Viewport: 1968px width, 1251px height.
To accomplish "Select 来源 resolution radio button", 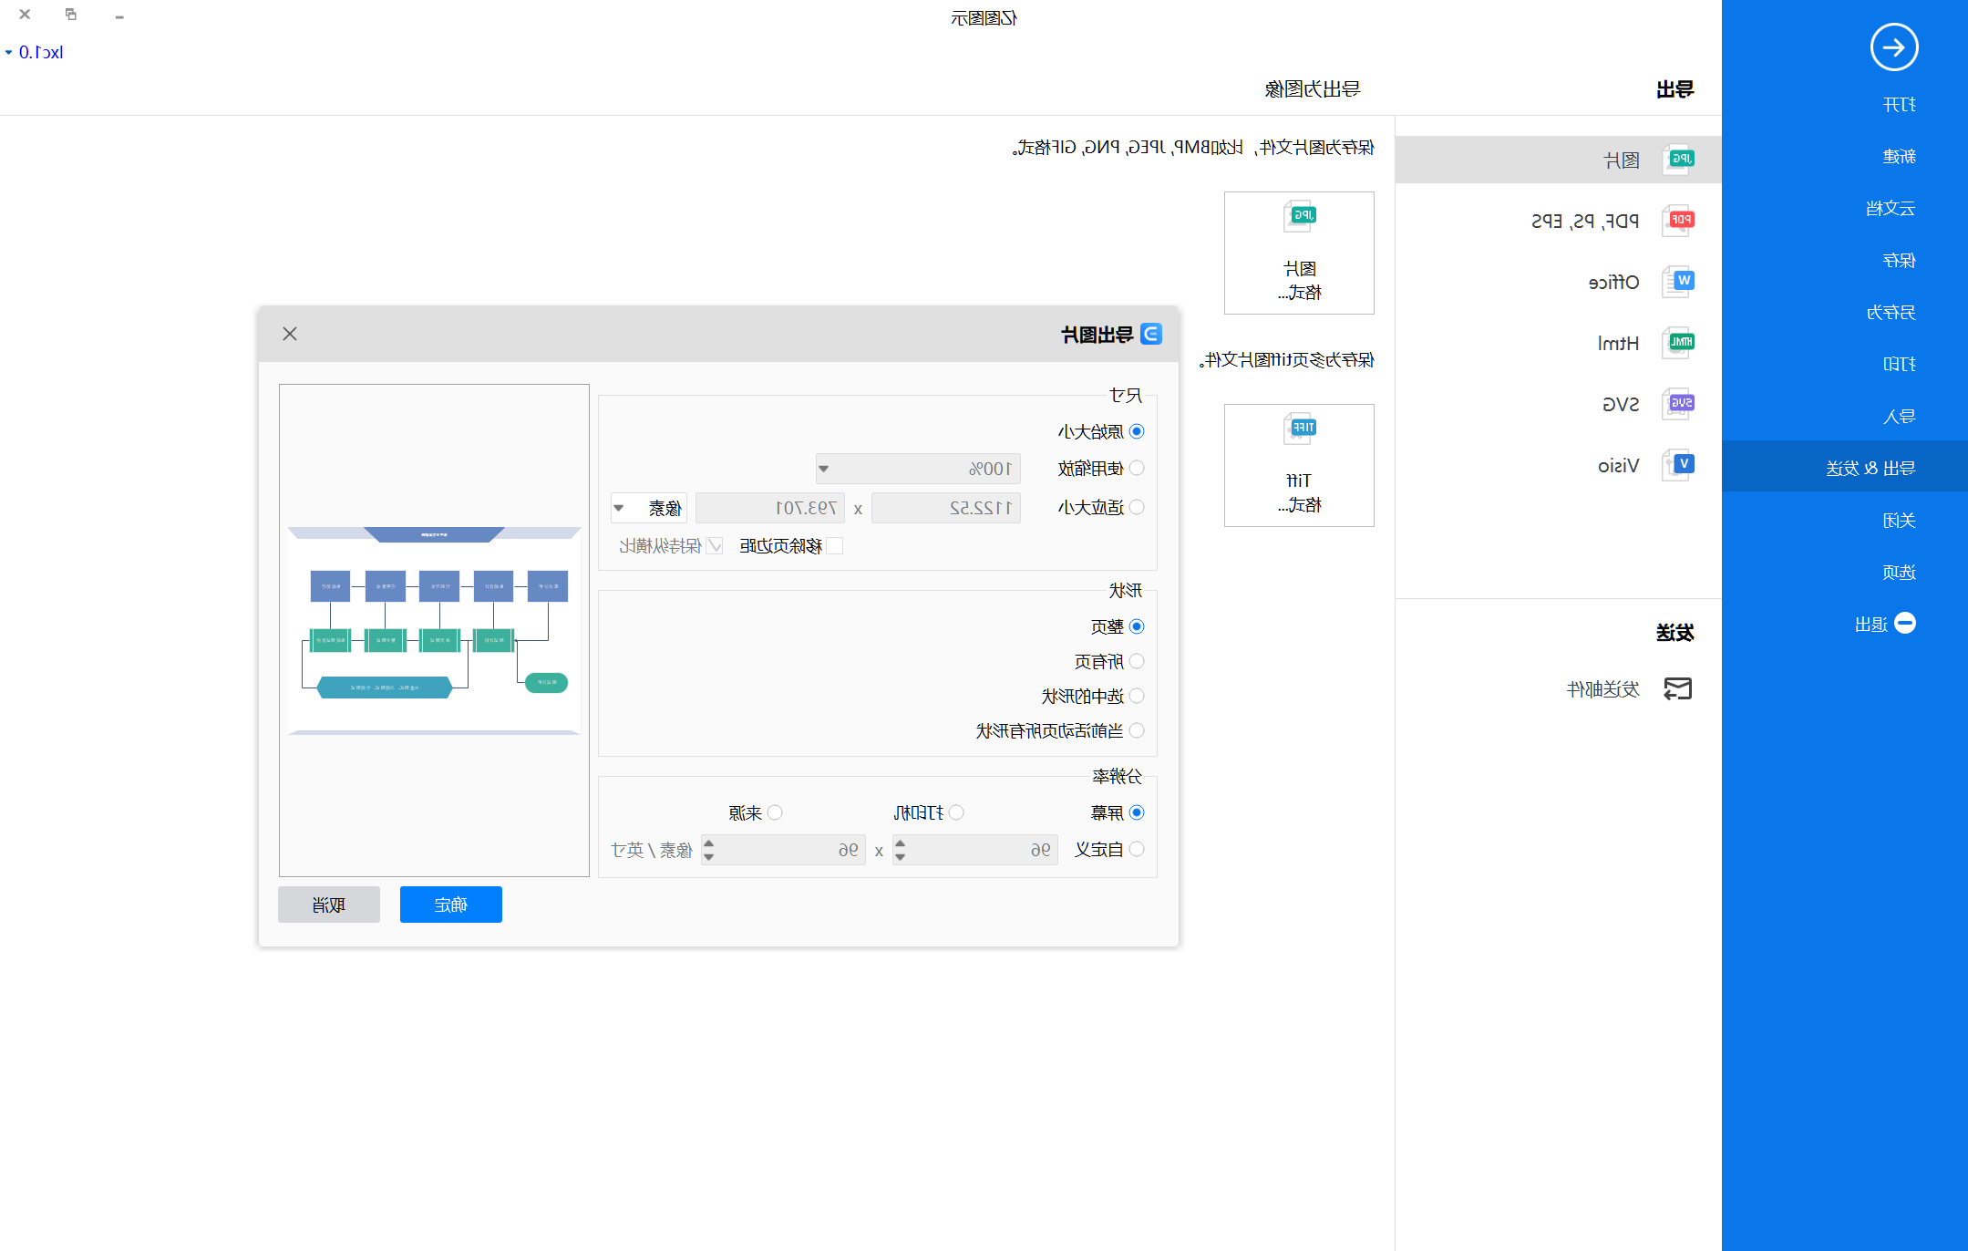I will tap(774, 812).
